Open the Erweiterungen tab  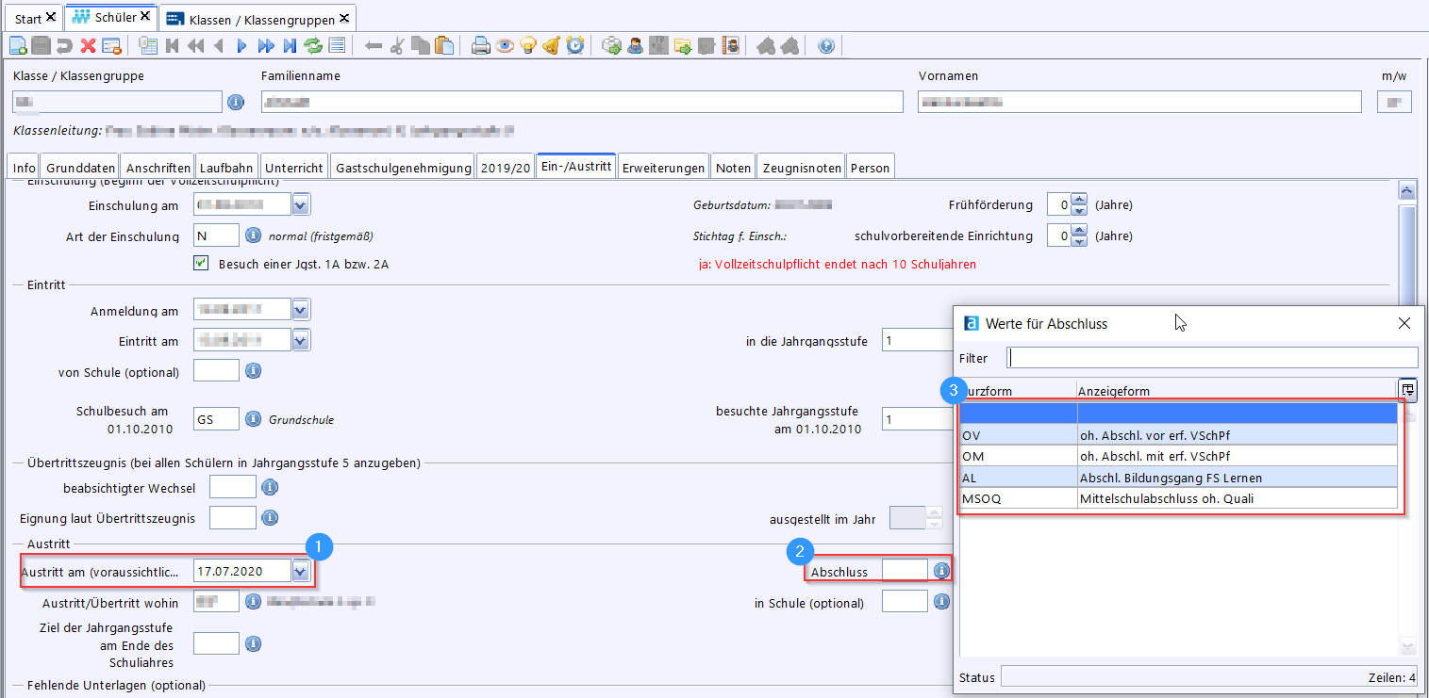pos(664,168)
